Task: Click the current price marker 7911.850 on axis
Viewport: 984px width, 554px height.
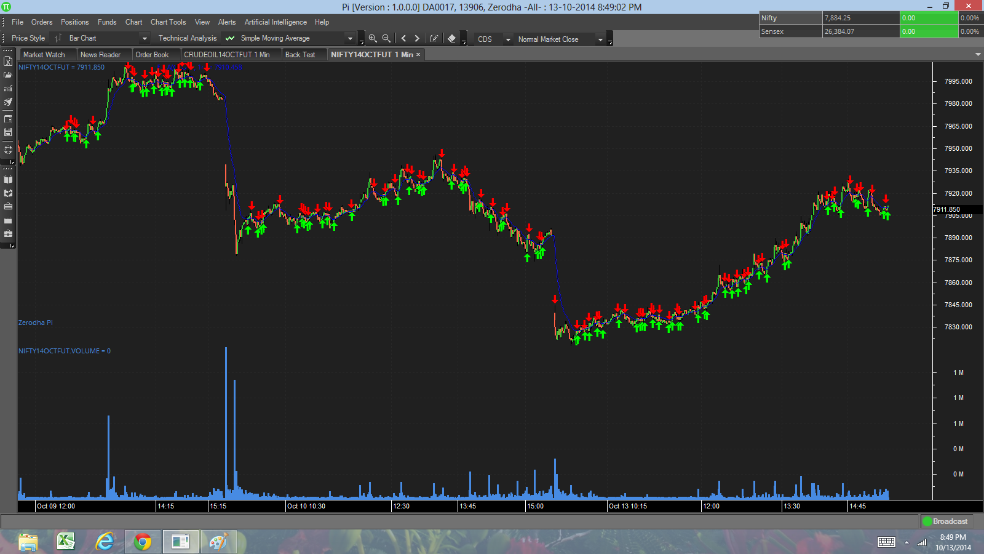Action: pos(957,209)
